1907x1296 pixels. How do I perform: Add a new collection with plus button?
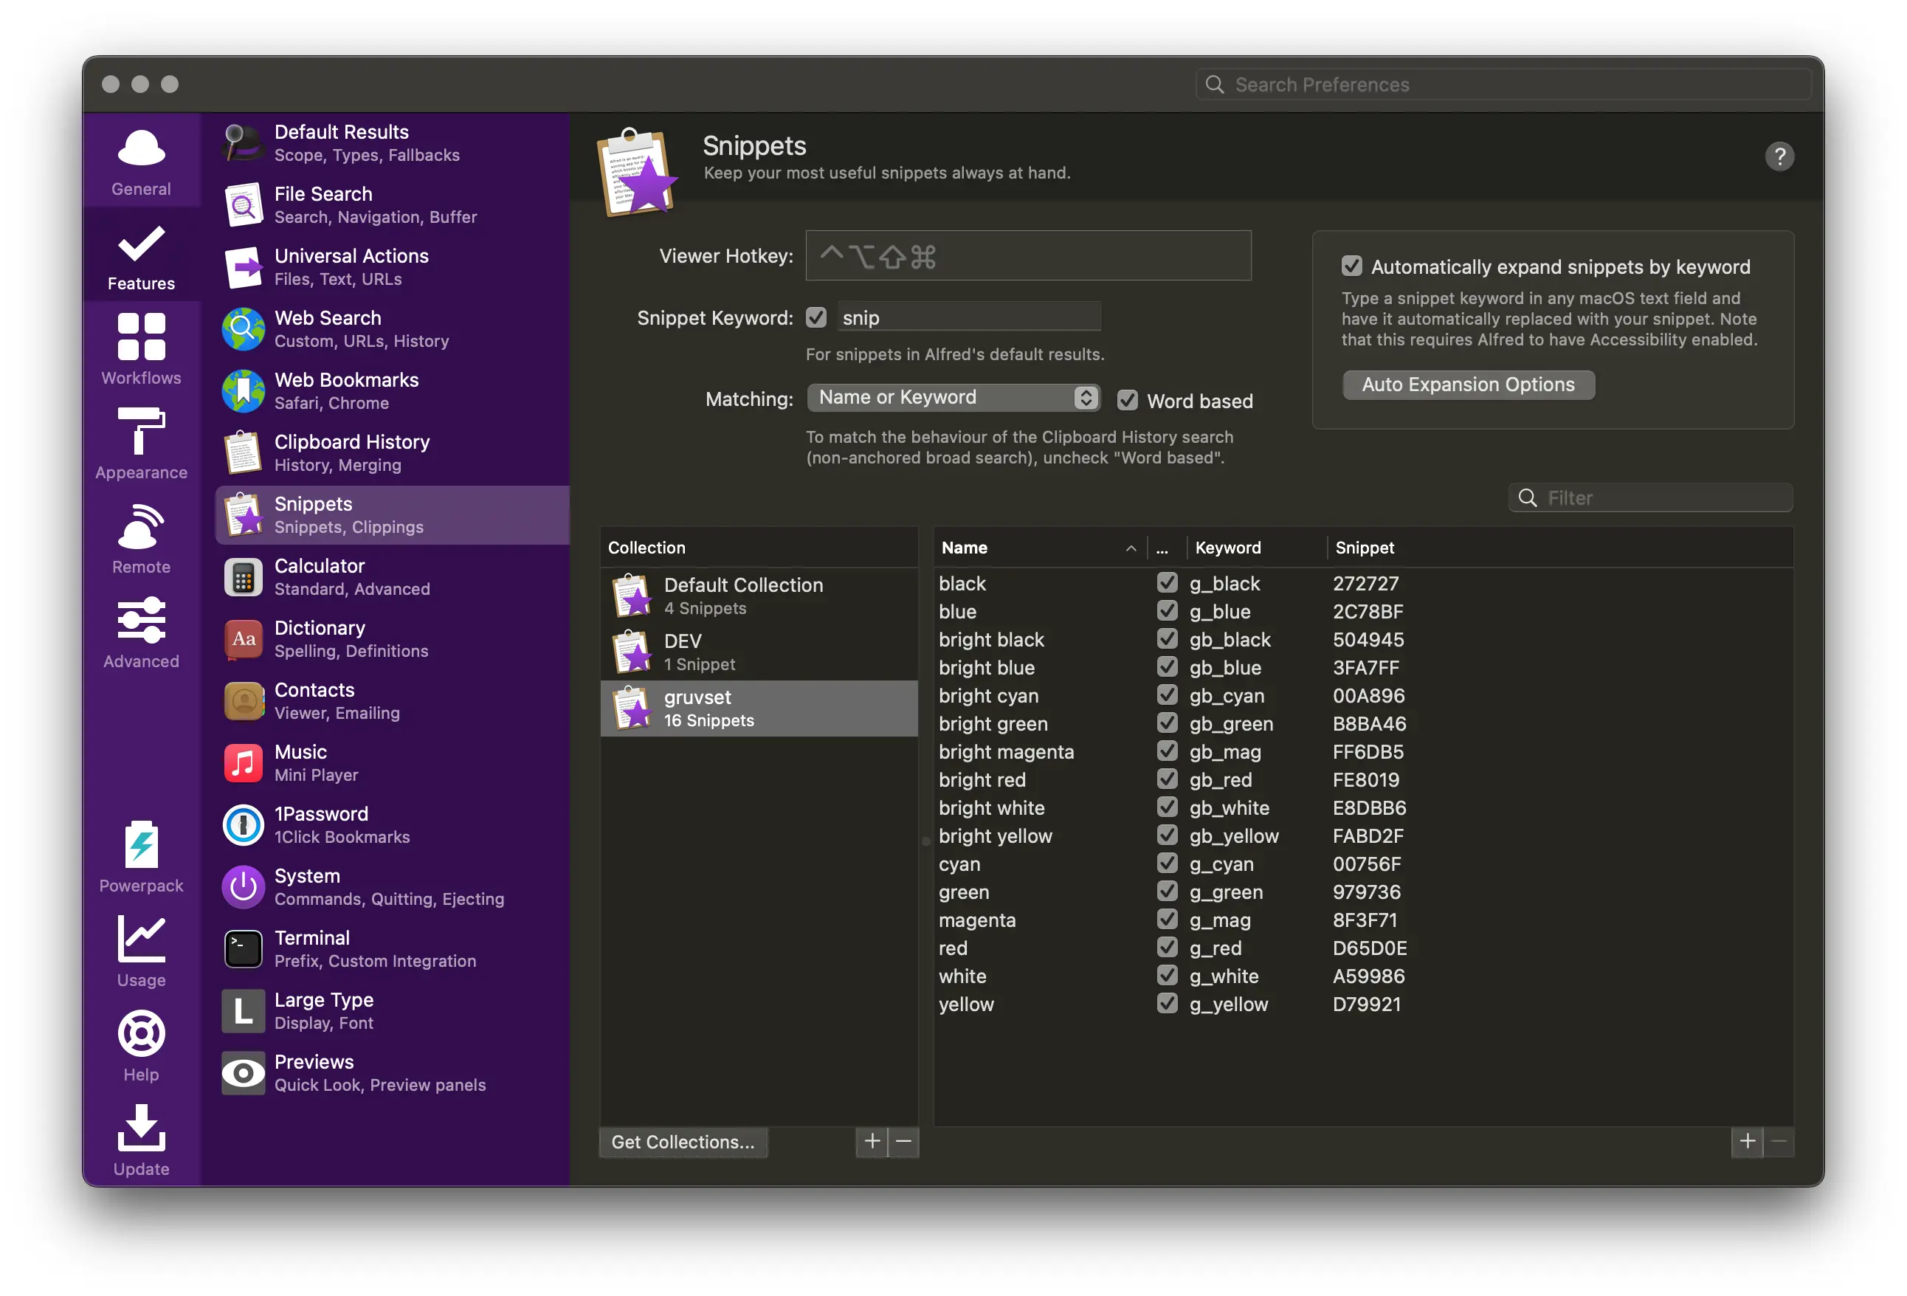(872, 1141)
